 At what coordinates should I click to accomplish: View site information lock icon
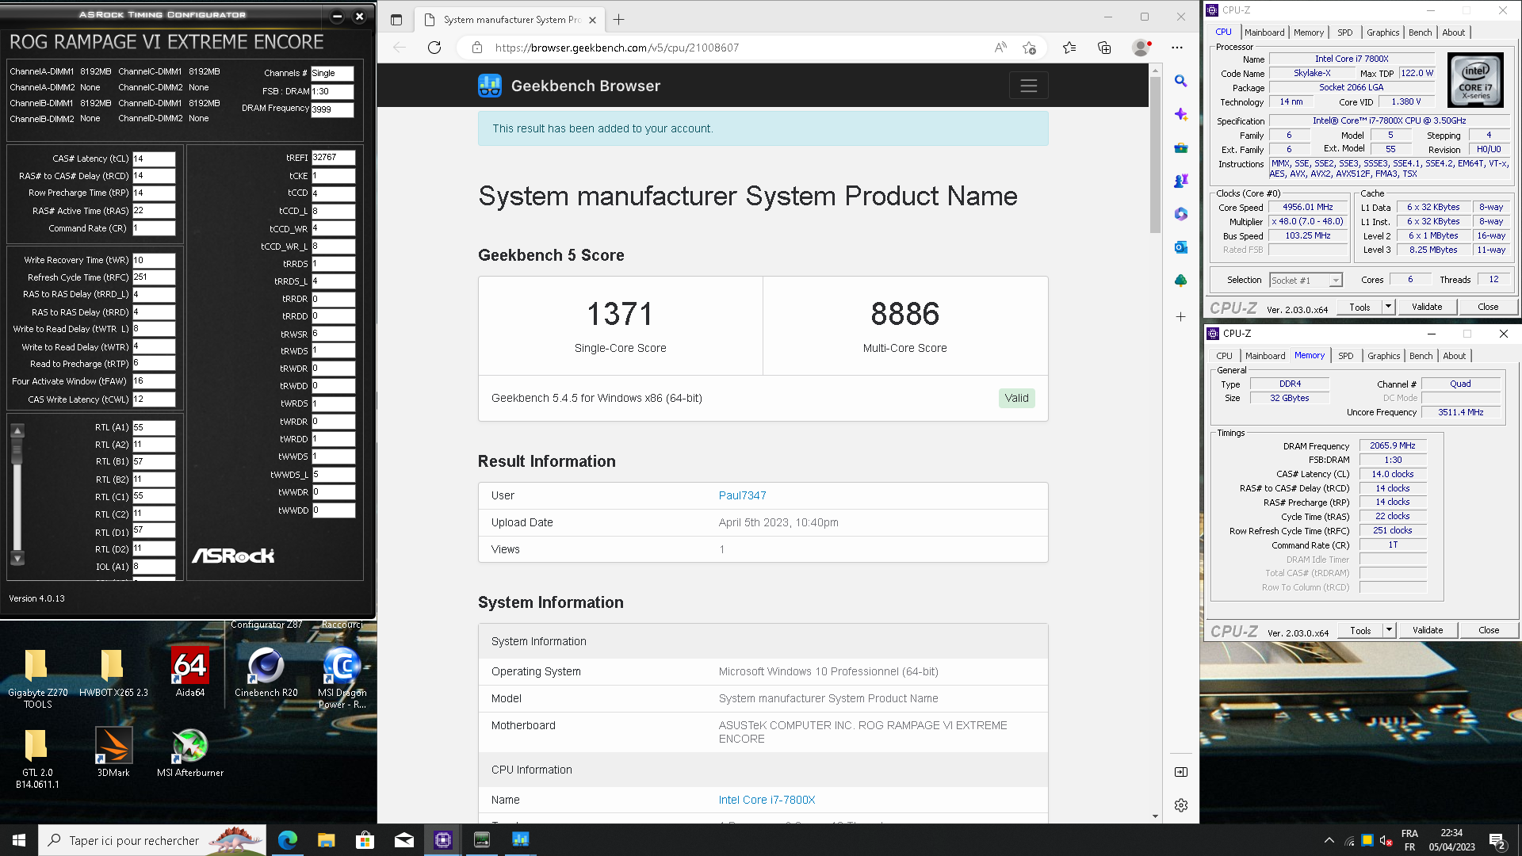[476, 48]
